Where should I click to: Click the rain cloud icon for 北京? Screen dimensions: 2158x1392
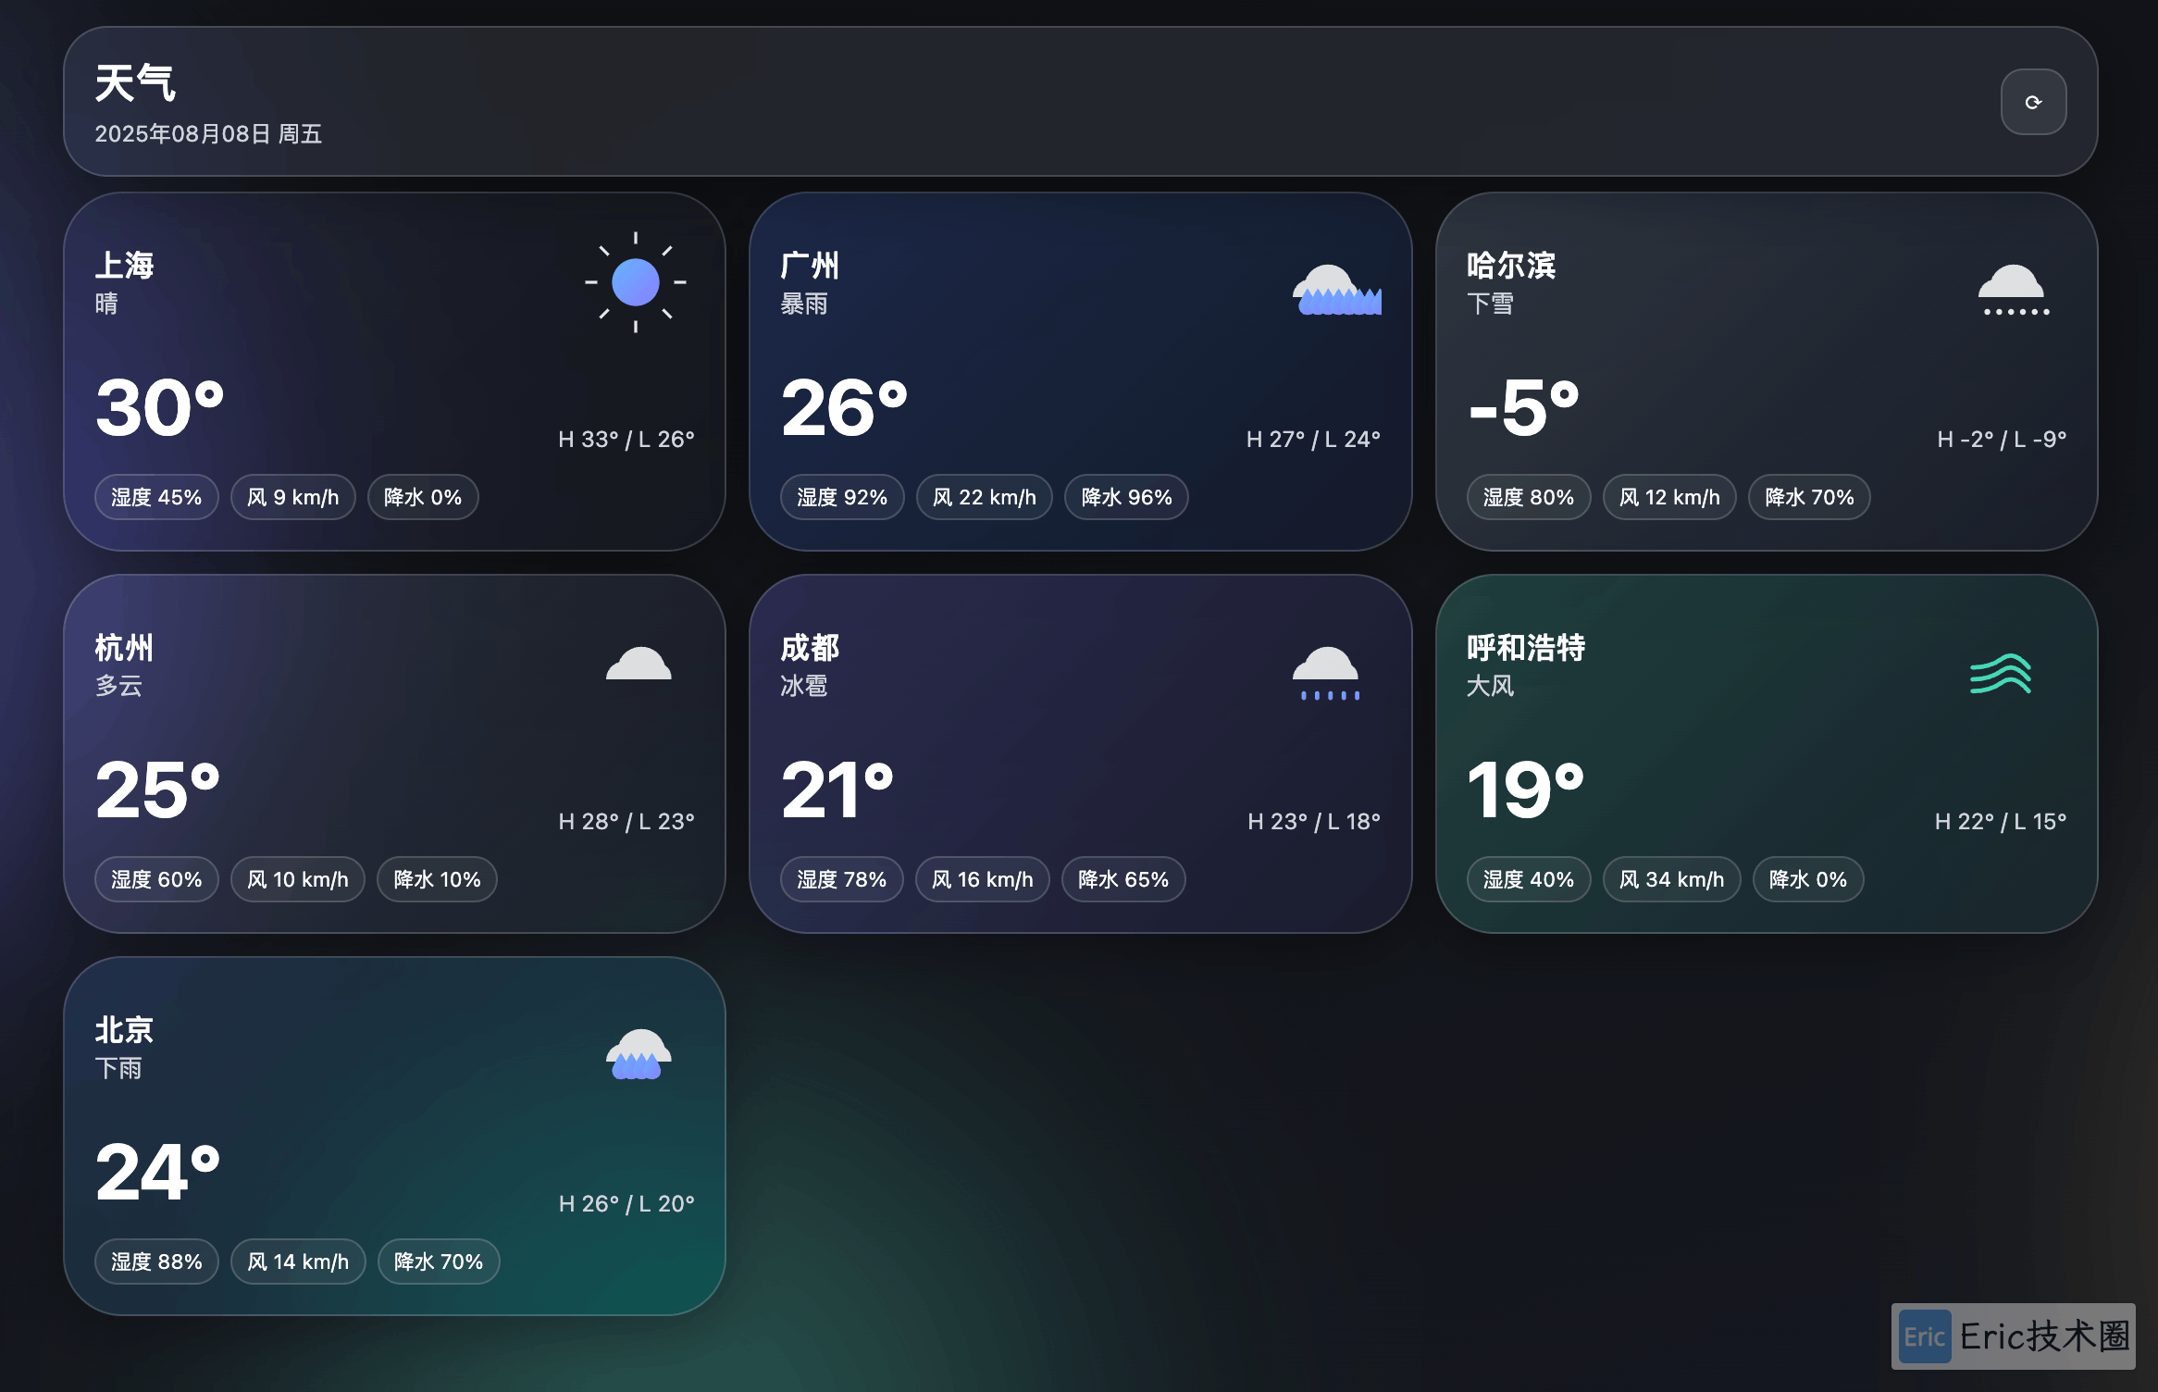point(639,1054)
